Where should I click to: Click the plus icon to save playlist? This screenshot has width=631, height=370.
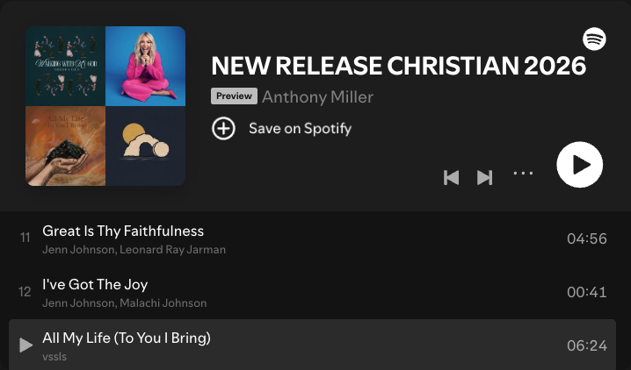[223, 128]
